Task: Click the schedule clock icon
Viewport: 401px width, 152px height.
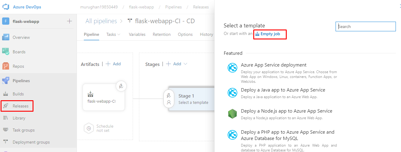Action: pos(89,128)
